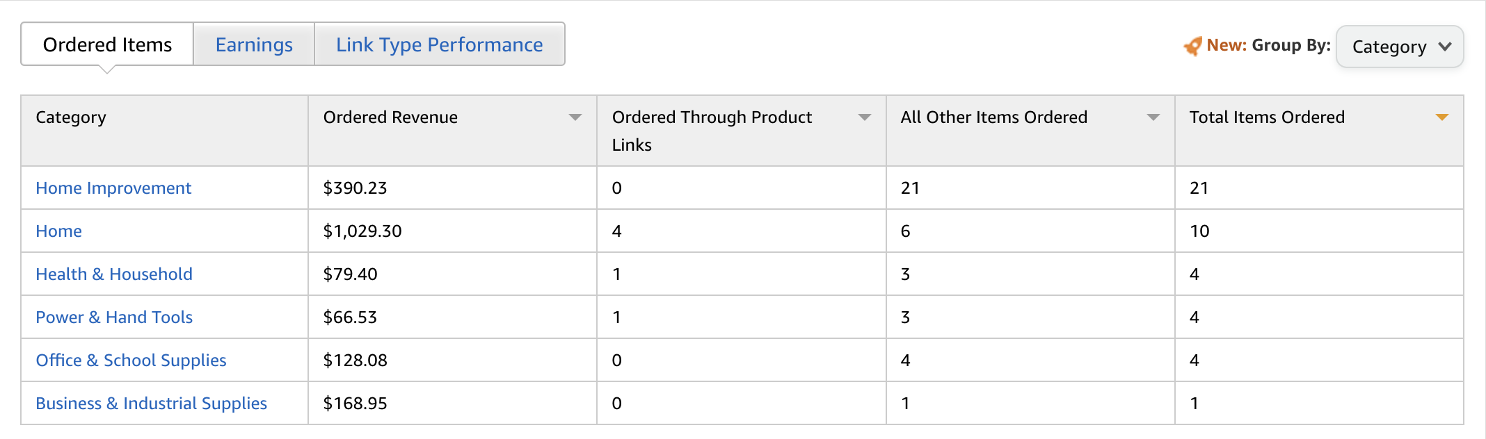Sort by All Other Items Ordered arrow
The height and width of the screenshot is (439, 1486).
(x=1153, y=117)
